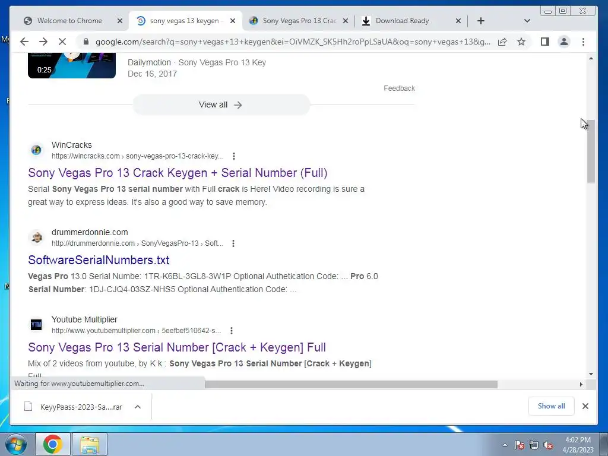Click the drummerdonnie.com favicon

(36, 237)
